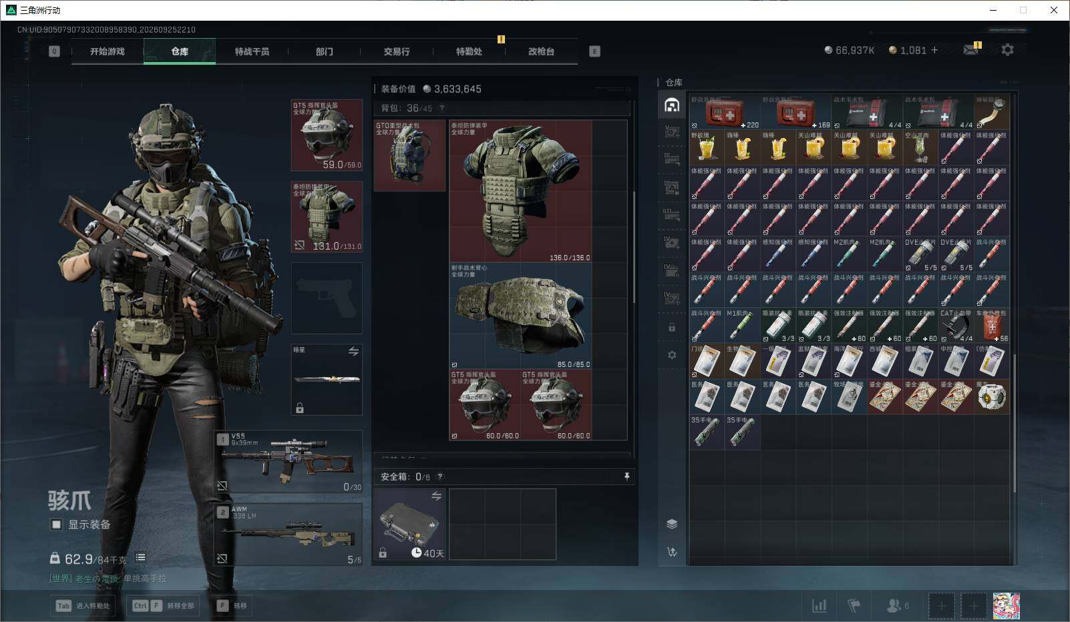Click the swap arrows on the safe box
This screenshot has height=622, width=1070.
(436, 496)
